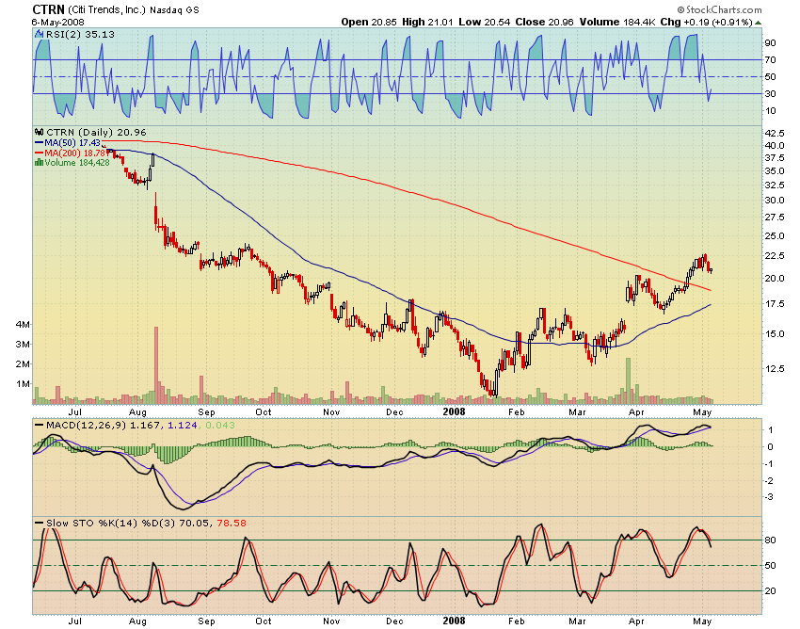Click the 22.5 price axis label
This screenshot has height=629, width=800.
coord(775,256)
